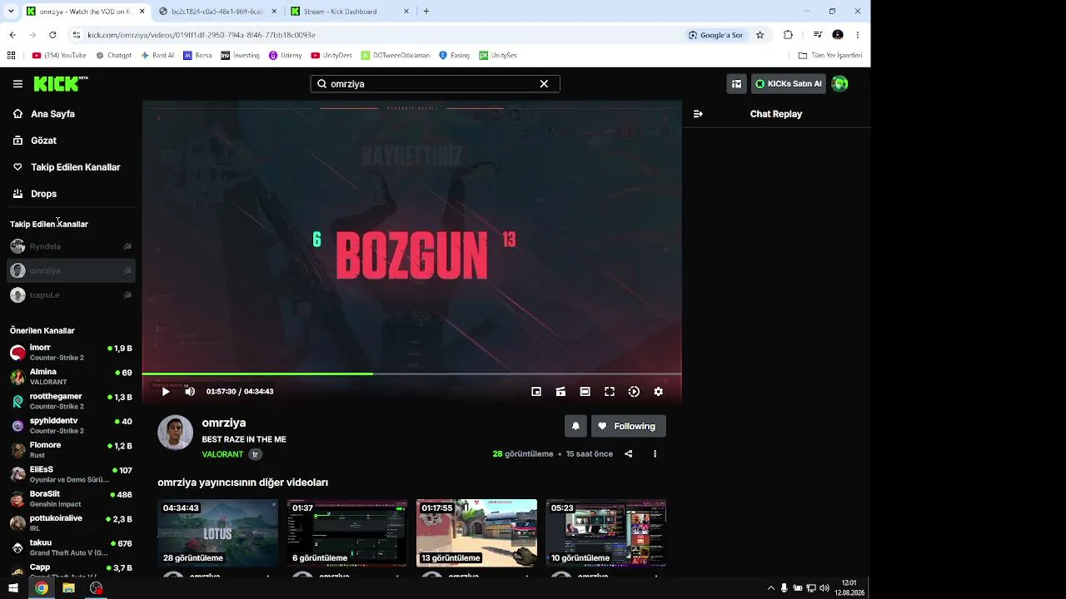Viewport: 1066px width, 599px height.
Task: Collapse the Chat Replay panel
Action: point(698,114)
